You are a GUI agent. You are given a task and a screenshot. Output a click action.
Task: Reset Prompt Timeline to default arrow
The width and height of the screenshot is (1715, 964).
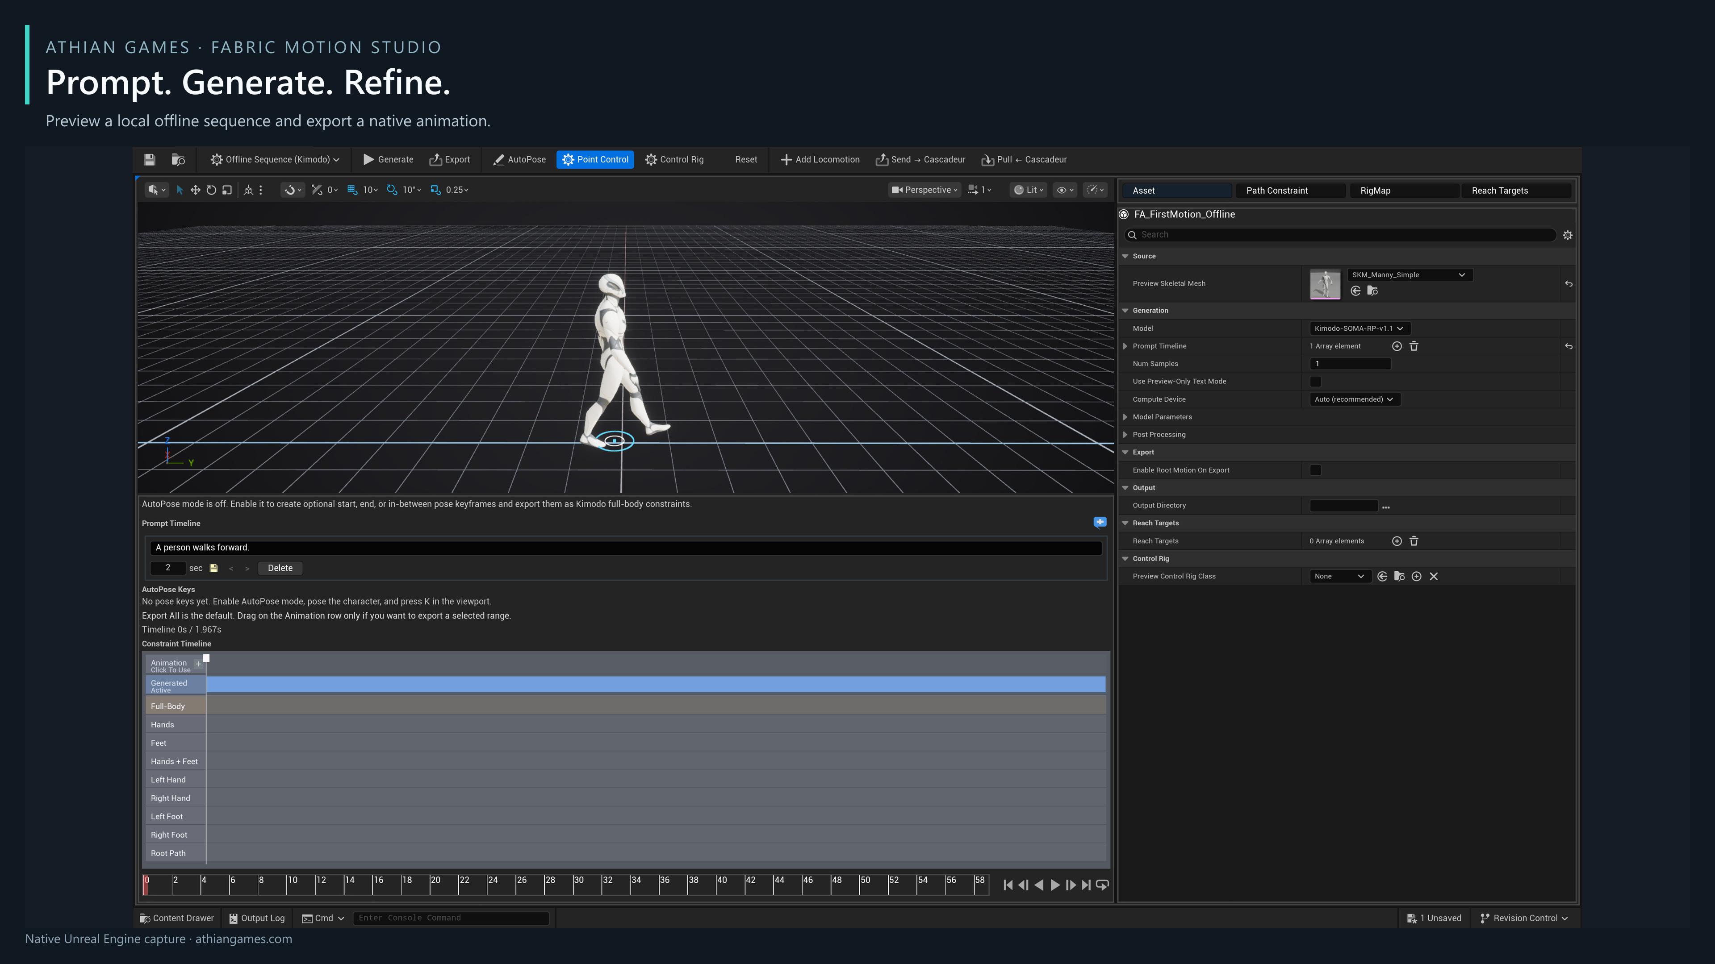coord(1569,346)
